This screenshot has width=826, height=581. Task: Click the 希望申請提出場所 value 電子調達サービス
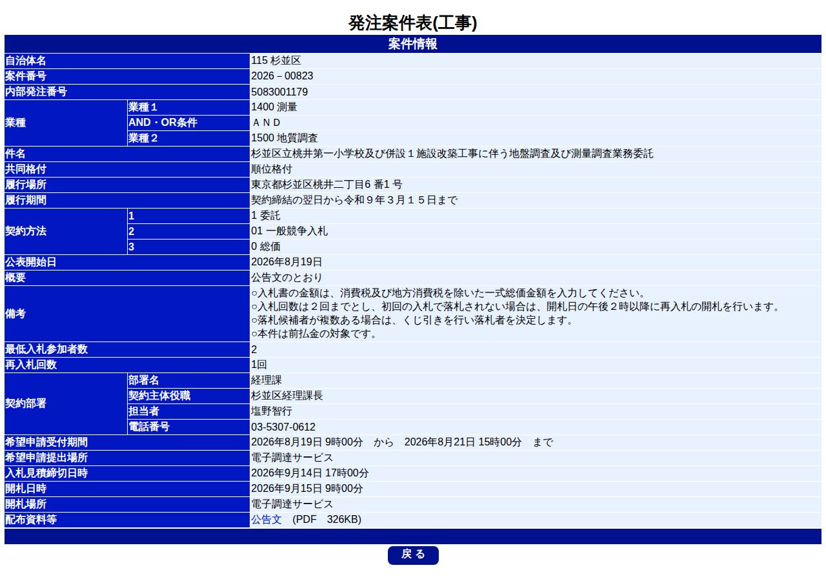tap(292, 458)
